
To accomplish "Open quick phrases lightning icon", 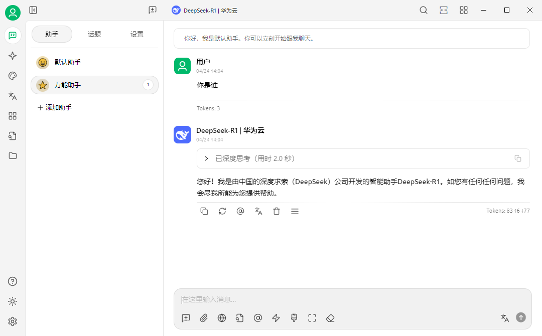I will point(276,318).
